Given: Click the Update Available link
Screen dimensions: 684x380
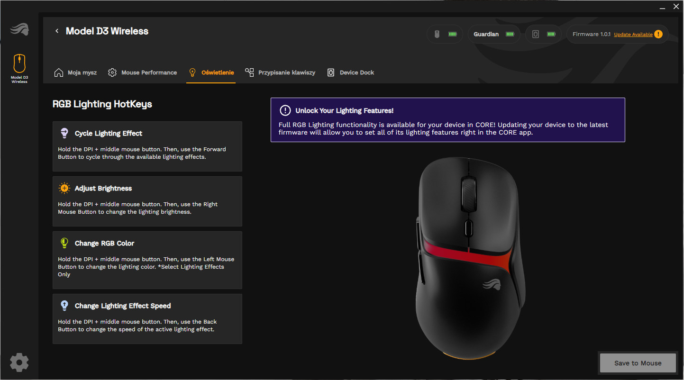Looking at the screenshot, I should click(633, 35).
